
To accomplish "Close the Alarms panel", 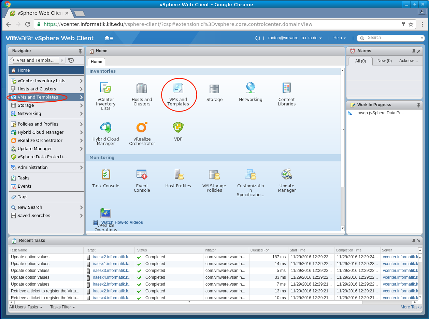I will [x=419, y=51].
